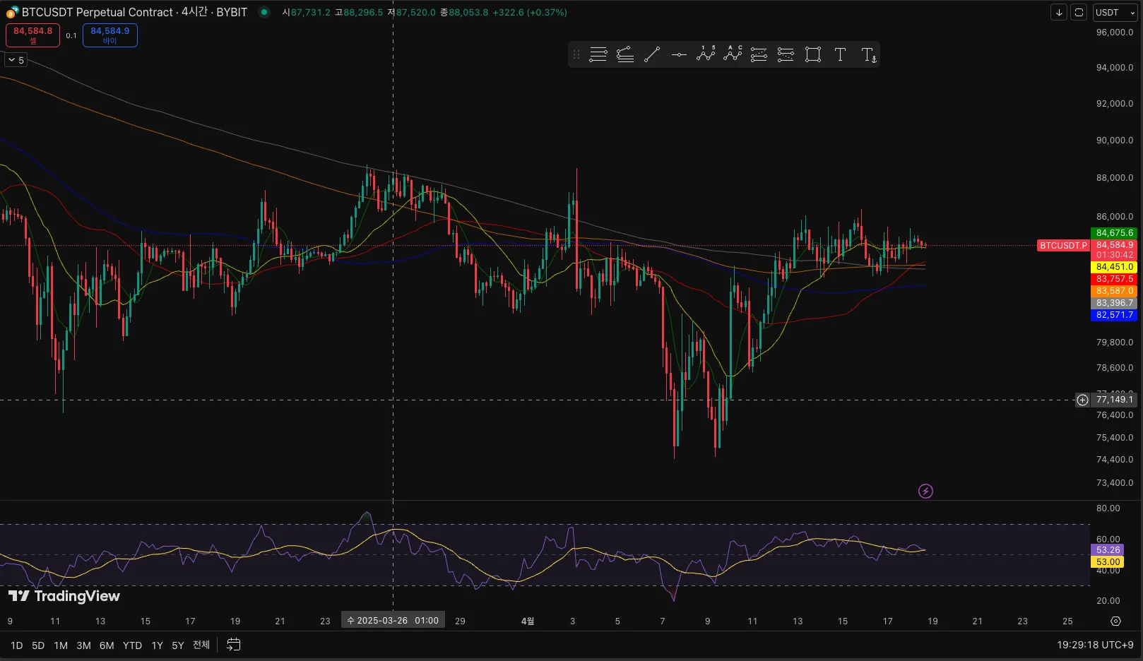Click the 0.1 spread value between sell and buy
The image size is (1143, 661).
pyautogui.click(x=71, y=36)
